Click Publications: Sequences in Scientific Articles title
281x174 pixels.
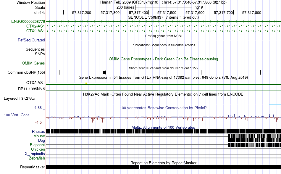coord(163,45)
